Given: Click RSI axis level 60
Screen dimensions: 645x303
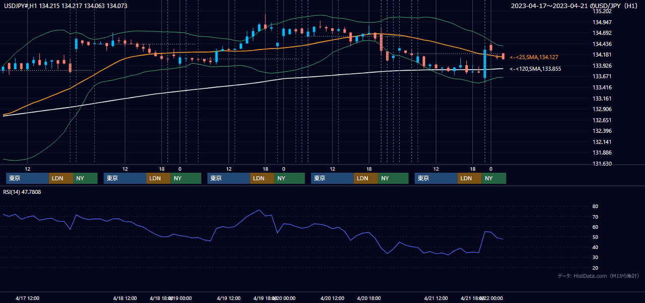Looking at the screenshot, I should coord(596,227).
